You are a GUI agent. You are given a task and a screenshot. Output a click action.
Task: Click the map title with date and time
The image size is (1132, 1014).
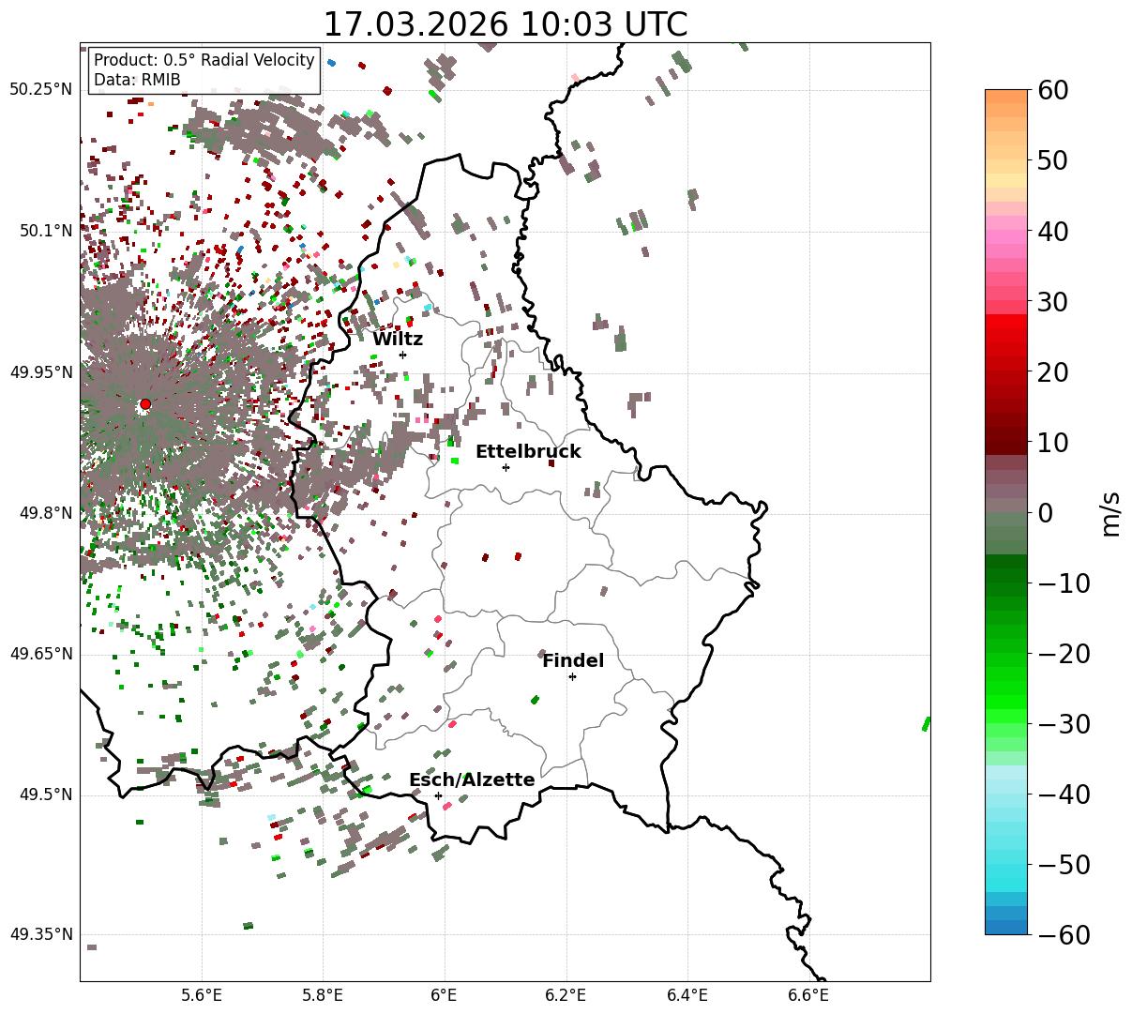pyautogui.click(x=505, y=24)
